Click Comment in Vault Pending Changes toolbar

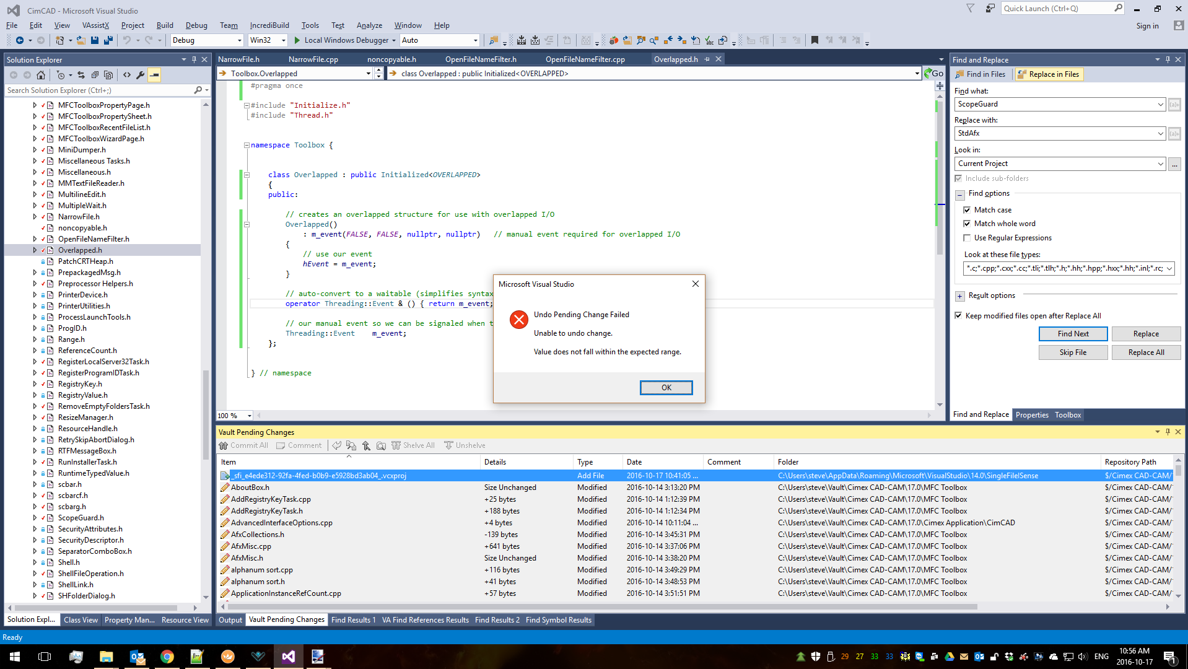tap(299, 445)
